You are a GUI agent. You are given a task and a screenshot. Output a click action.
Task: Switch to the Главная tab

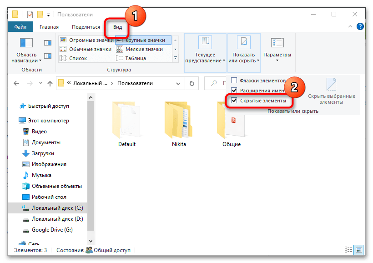[x=49, y=27]
